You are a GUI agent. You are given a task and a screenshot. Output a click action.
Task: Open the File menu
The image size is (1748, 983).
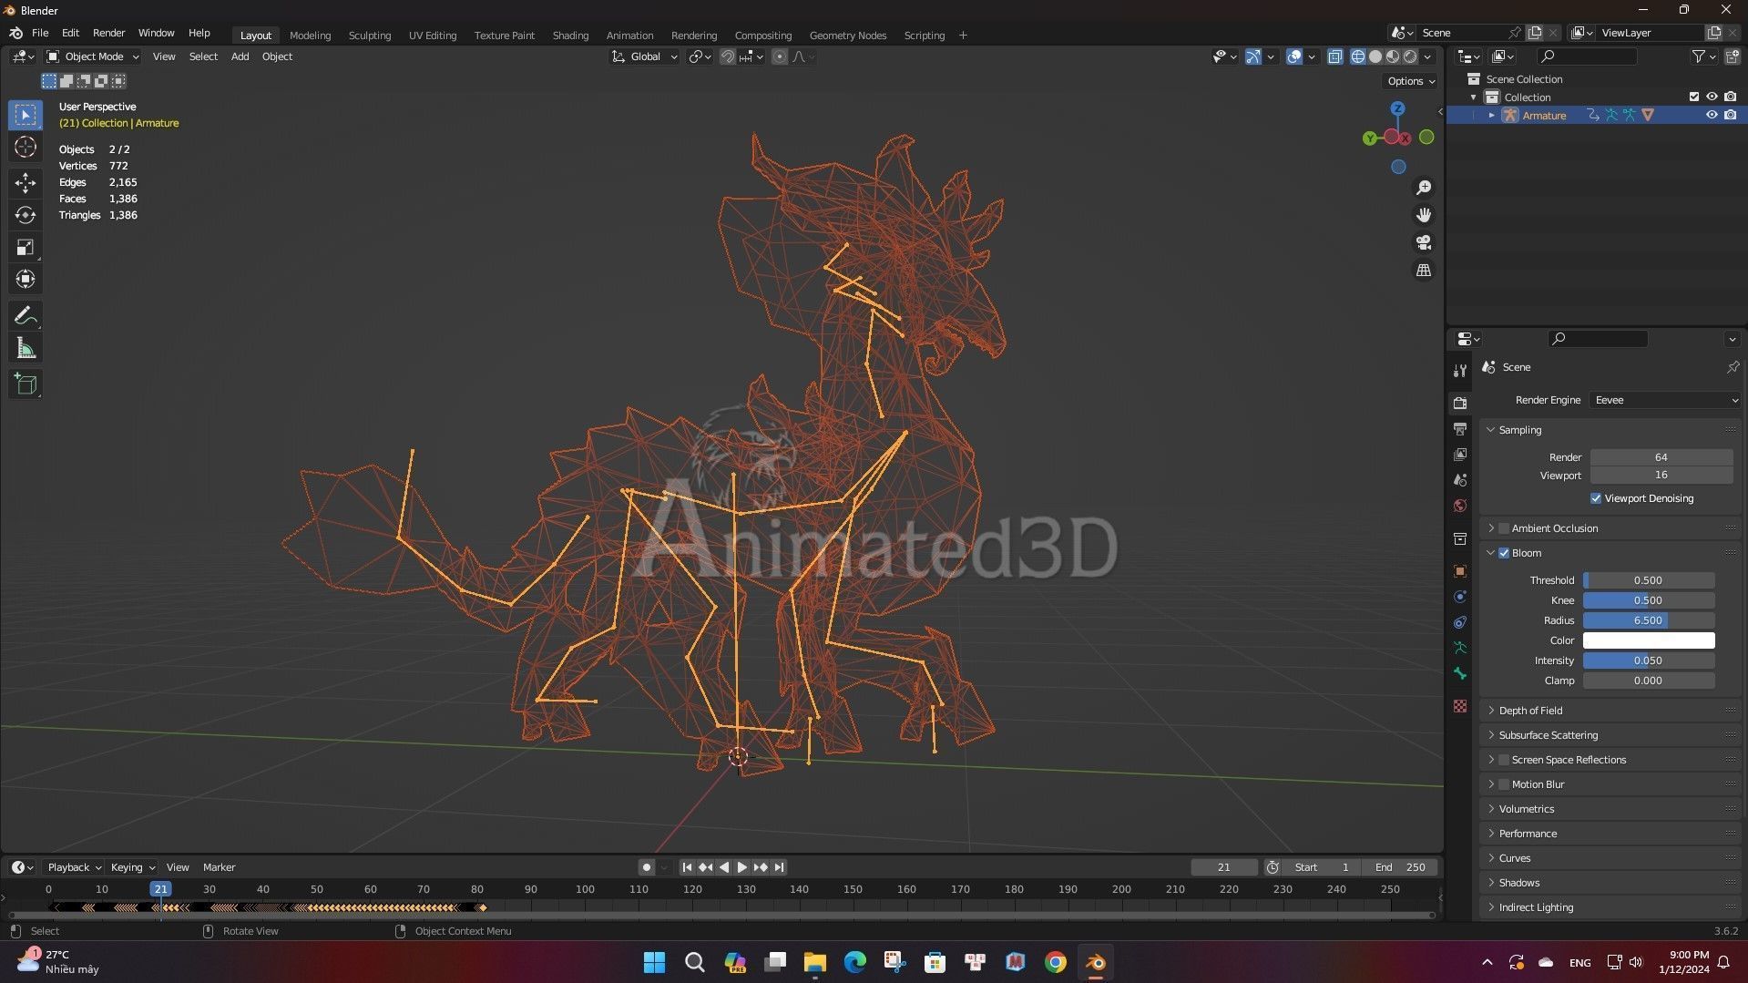(40, 33)
